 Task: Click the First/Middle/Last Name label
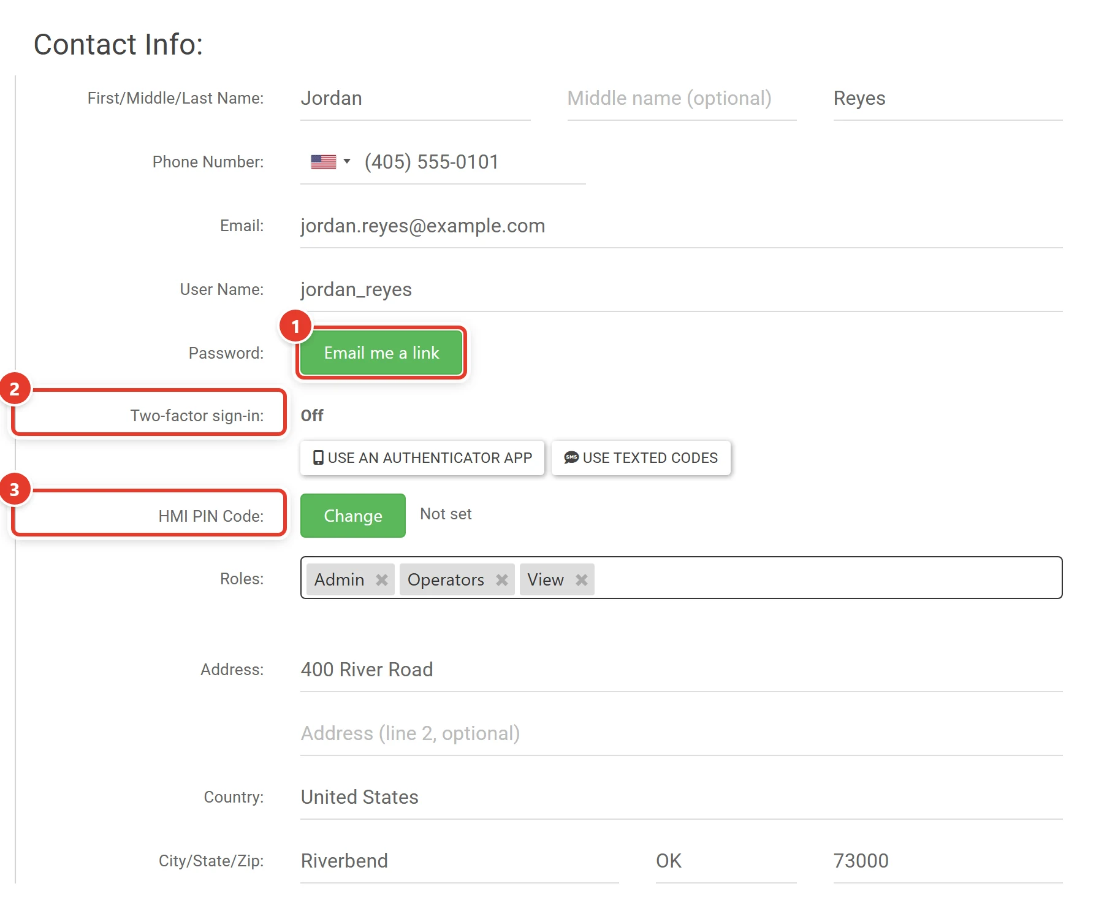point(176,98)
